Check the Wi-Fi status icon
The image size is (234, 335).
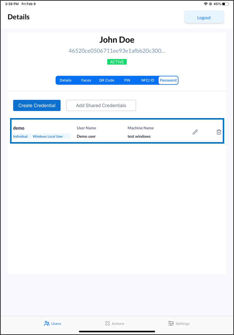coord(206,4)
